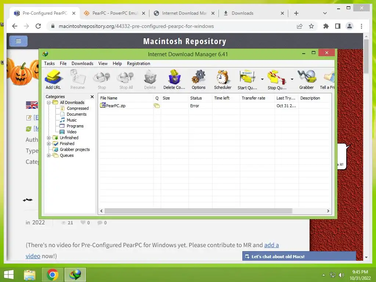This screenshot has width=376, height=282.
Task: Select Grabber projects in tree
Action: pos(75,150)
